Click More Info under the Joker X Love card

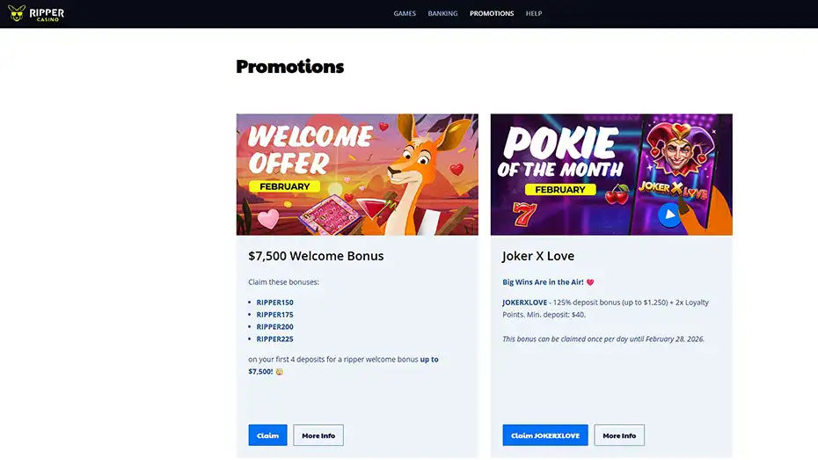point(619,435)
